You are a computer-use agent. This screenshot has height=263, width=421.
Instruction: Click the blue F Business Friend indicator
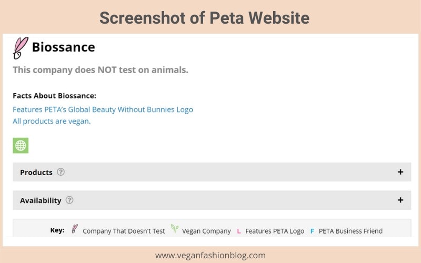click(x=312, y=231)
